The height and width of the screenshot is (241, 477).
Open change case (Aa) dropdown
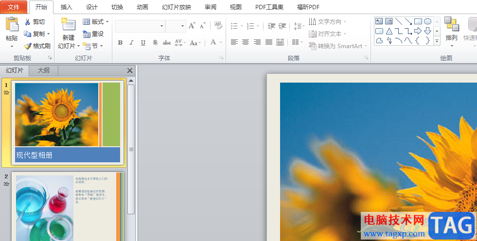[195, 43]
